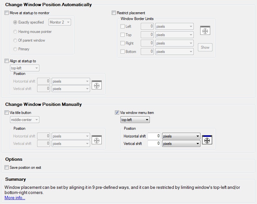Viewport: 257px width, 204px height.
Task: Uncheck Via window menu item
Action: click(117, 113)
